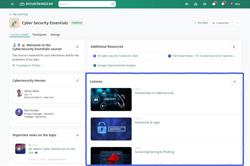Edit the Lessons section
This screenshot has width=250, height=166.
pyautogui.click(x=234, y=82)
